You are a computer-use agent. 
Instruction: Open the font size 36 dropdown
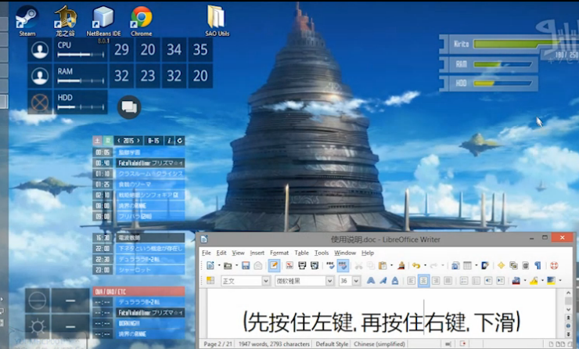pos(356,281)
